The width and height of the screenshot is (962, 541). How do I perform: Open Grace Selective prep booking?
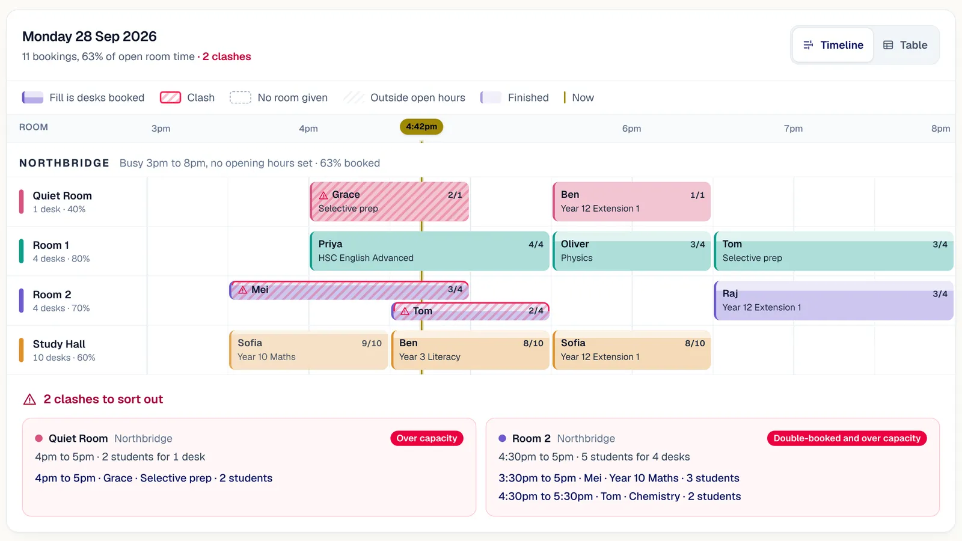pos(389,201)
